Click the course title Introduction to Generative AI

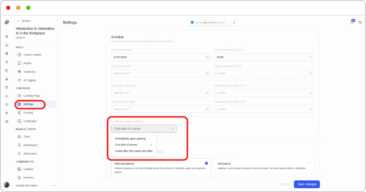(x=35, y=31)
